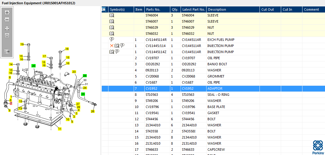Select callout 10 for the base plate
This screenshot has width=325, height=155.
click(68, 119)
